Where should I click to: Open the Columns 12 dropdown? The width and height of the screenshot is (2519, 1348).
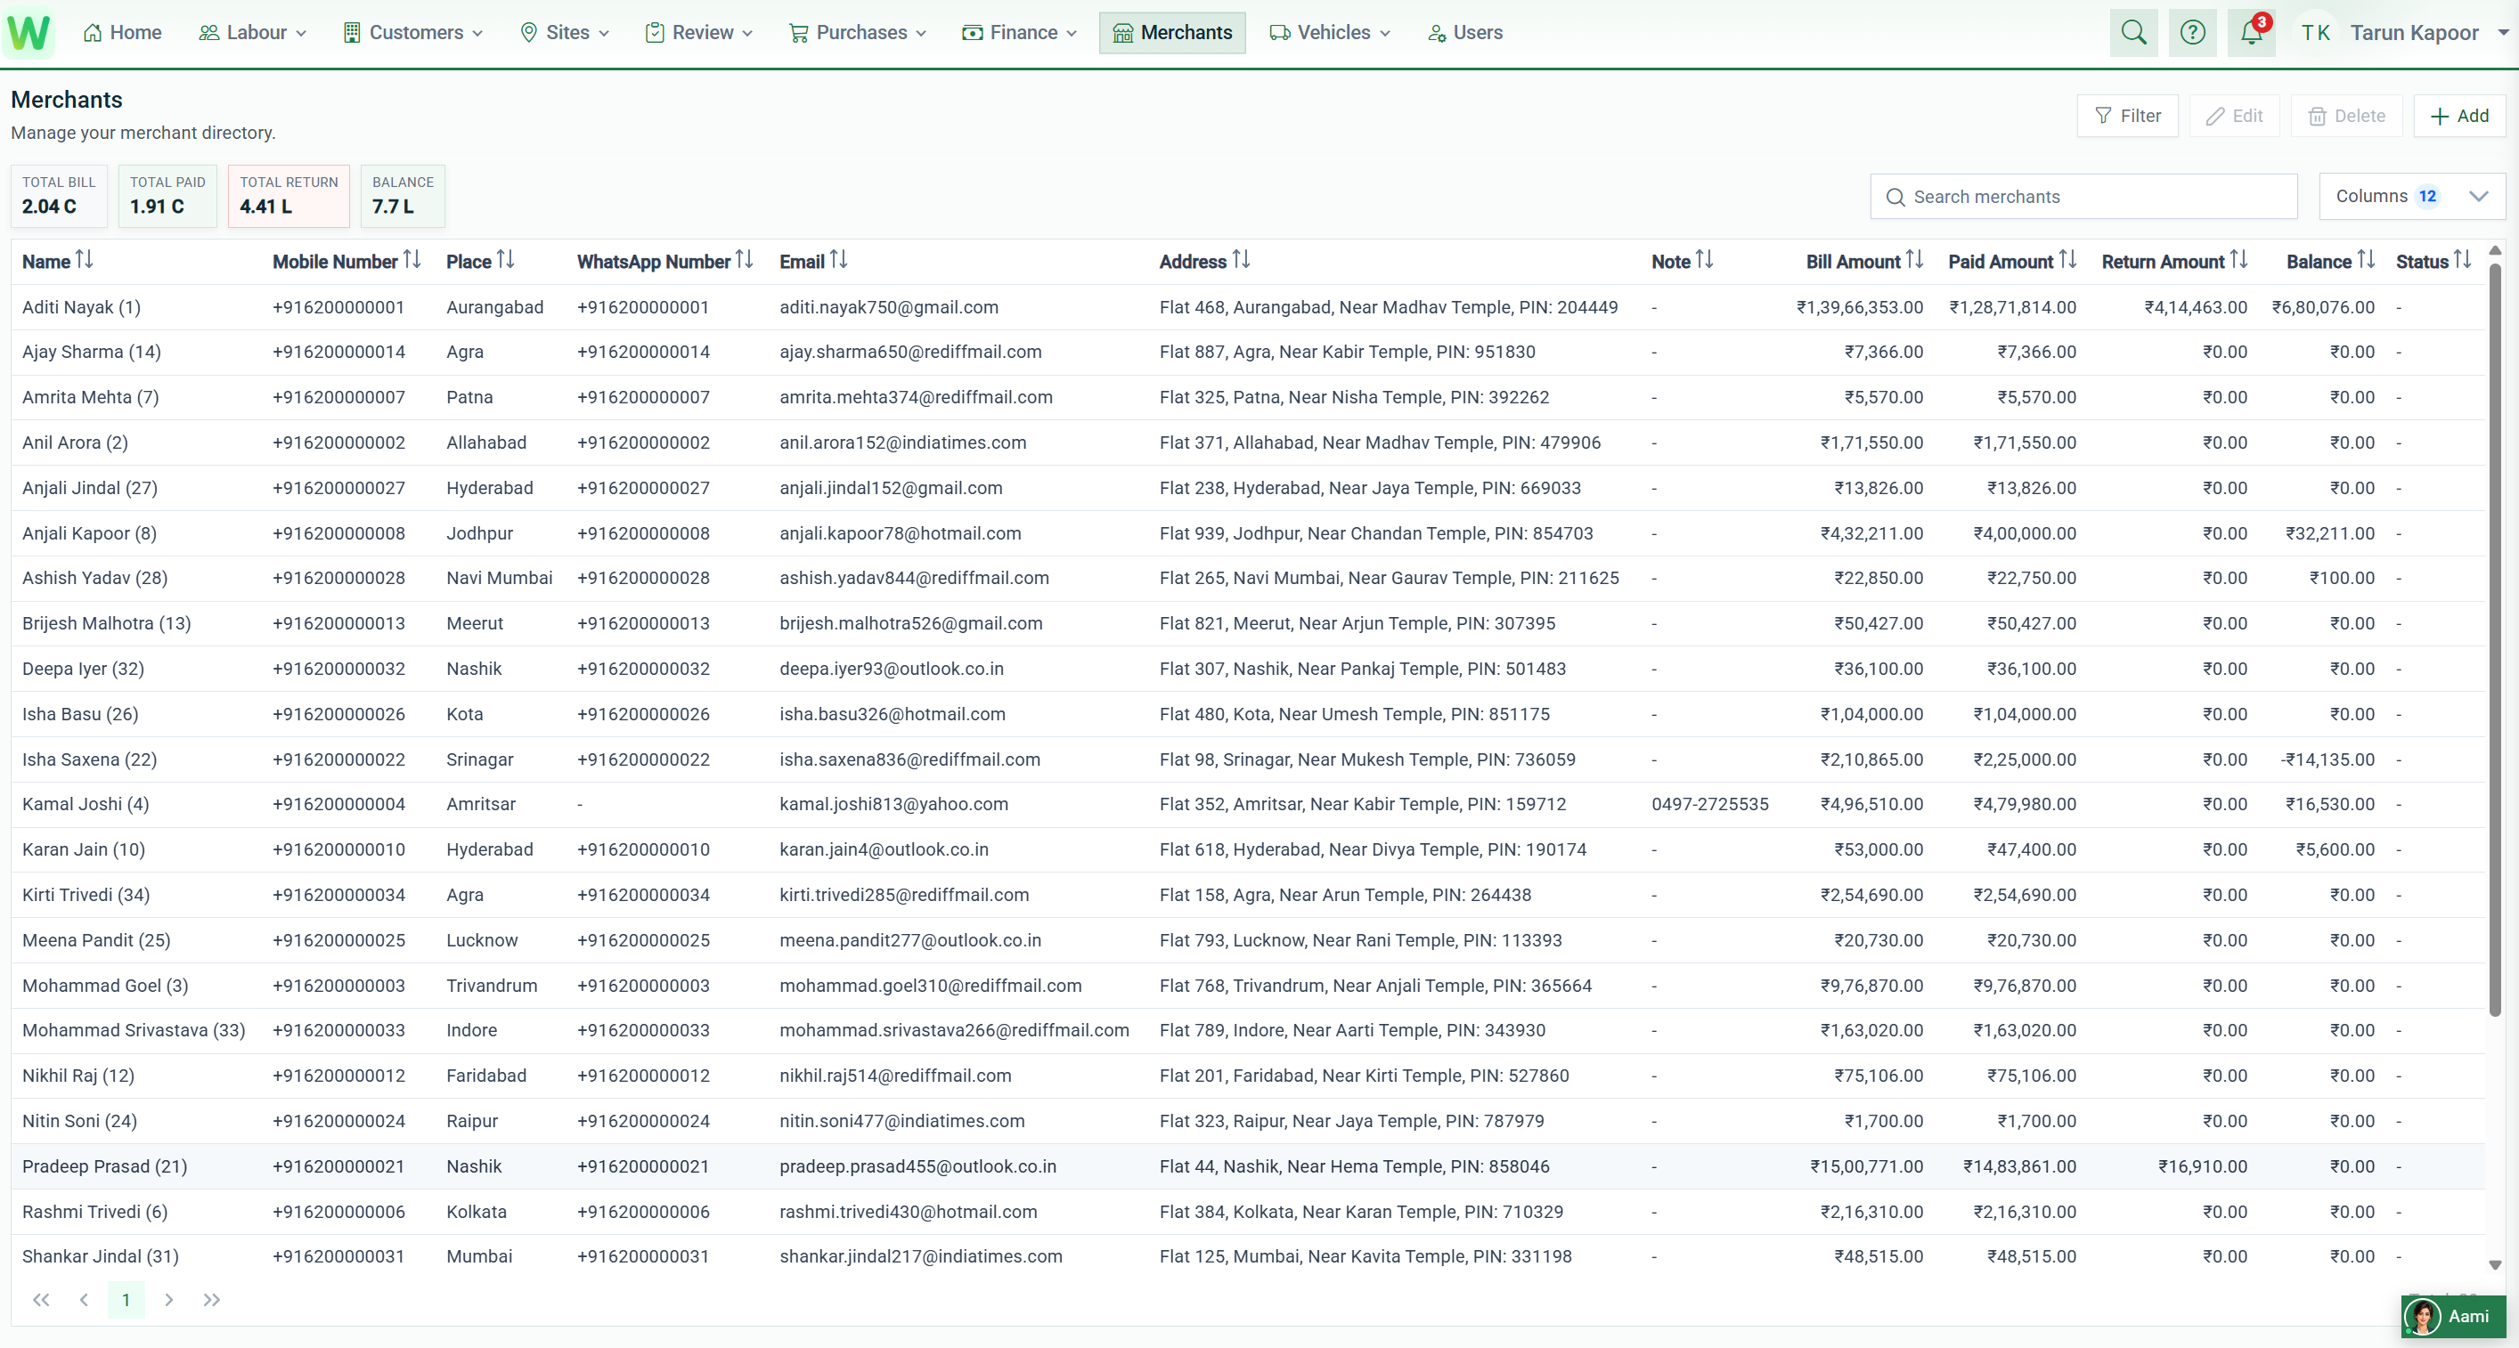pyautogui.click(x=2411, y=197)
